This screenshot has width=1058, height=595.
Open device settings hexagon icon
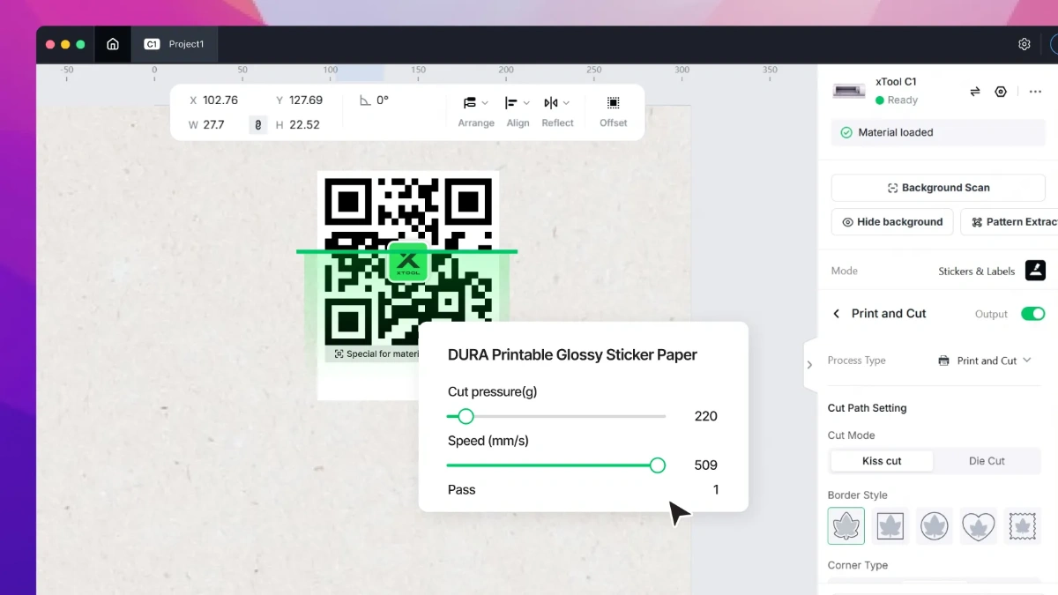1001,92
